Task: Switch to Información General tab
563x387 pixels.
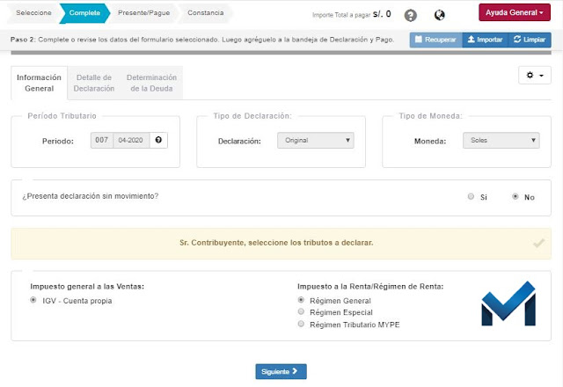Action: (x=39, y=83)
